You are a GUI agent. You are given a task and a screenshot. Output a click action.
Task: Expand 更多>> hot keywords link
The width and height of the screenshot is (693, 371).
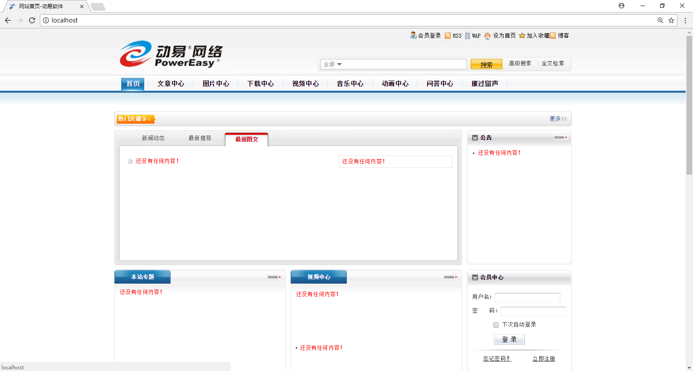tap(558, 118)
